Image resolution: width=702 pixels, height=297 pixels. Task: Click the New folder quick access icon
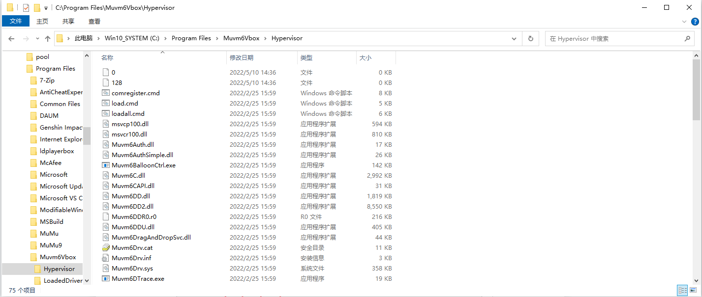coord(37,8)
